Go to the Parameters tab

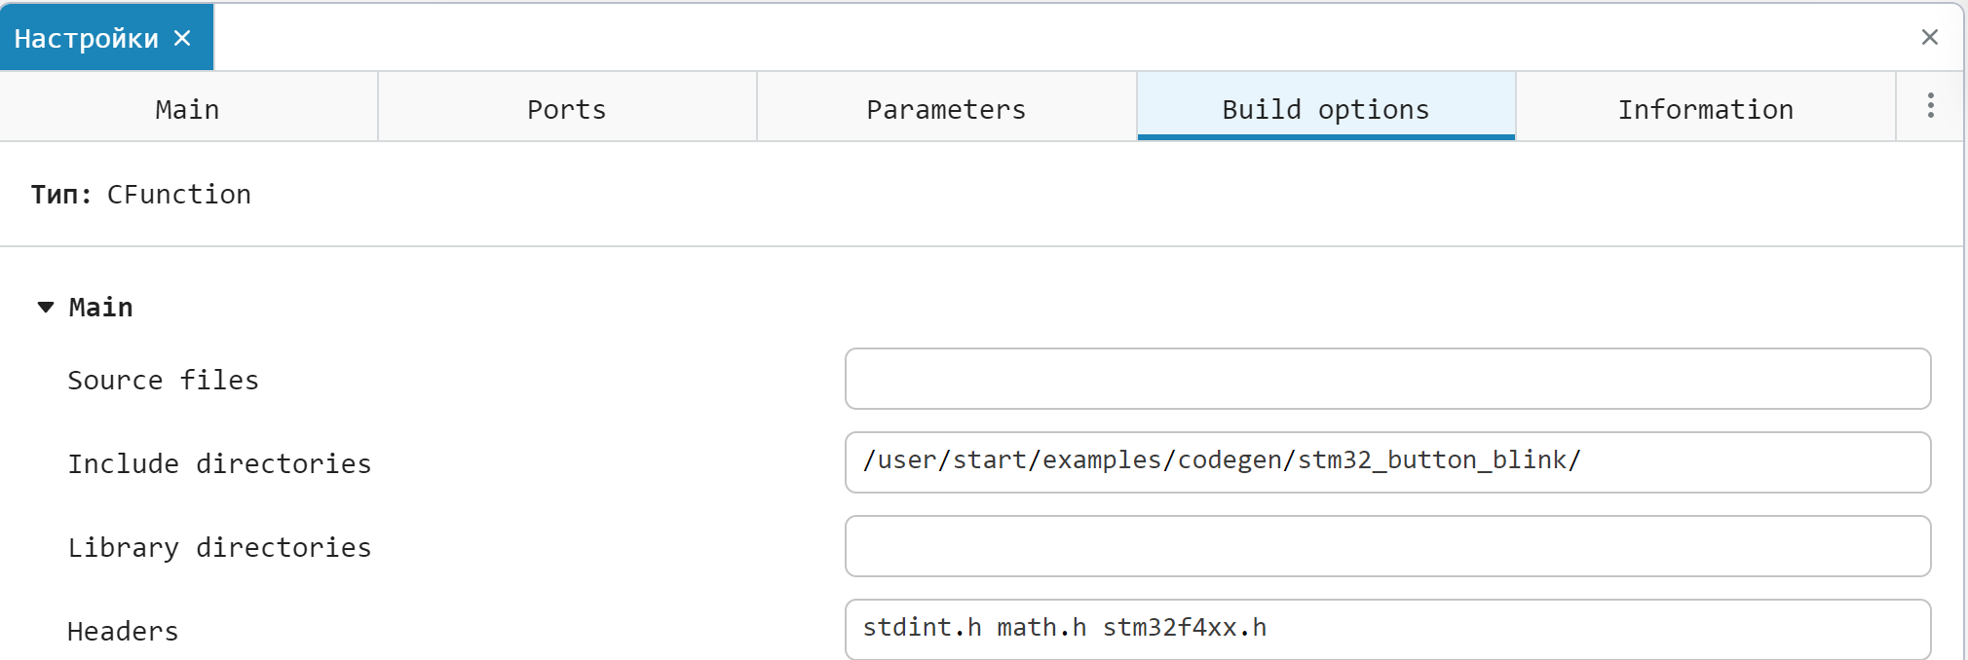click(946, 109)
